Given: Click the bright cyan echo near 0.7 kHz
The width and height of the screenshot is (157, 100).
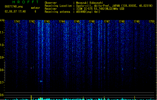Looking at the screenshot, I should (41, 81).
